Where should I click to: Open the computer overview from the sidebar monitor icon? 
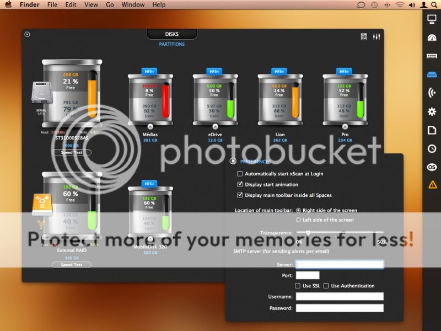(x=432, y=19)
